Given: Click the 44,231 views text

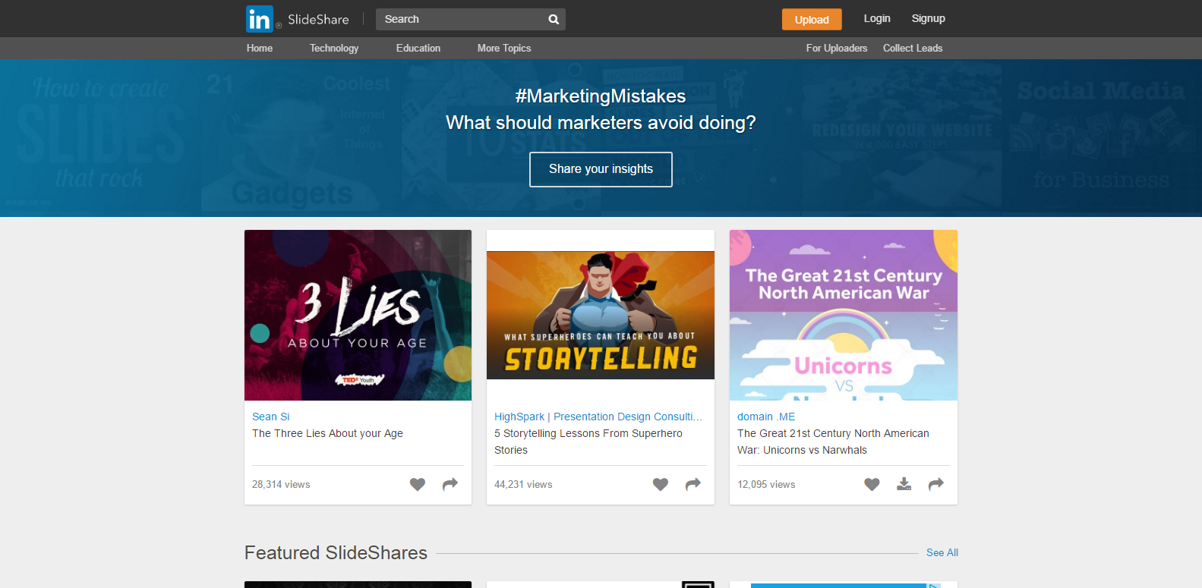Looking at the screenshot, I should coord(523,484).
